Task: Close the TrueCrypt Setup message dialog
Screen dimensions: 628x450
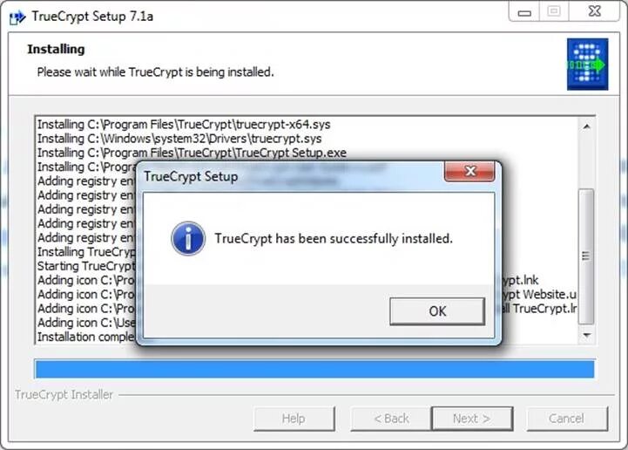Action: tap(469, 171)
